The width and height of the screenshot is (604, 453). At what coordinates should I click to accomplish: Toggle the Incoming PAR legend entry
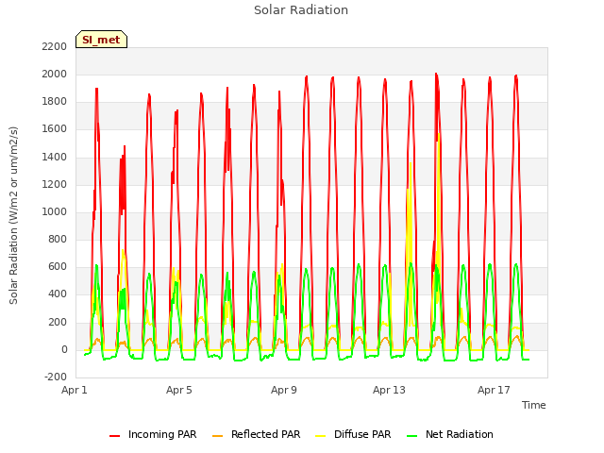coord(153,434)
